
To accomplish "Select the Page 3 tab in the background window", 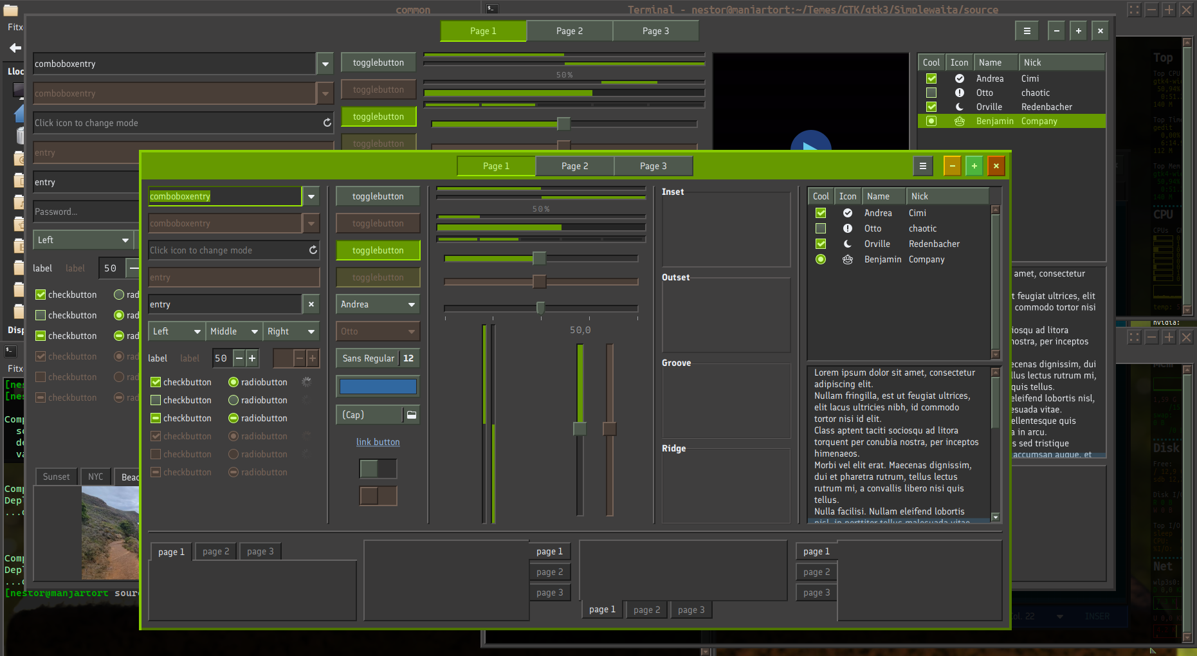I will tap(655, 31).
